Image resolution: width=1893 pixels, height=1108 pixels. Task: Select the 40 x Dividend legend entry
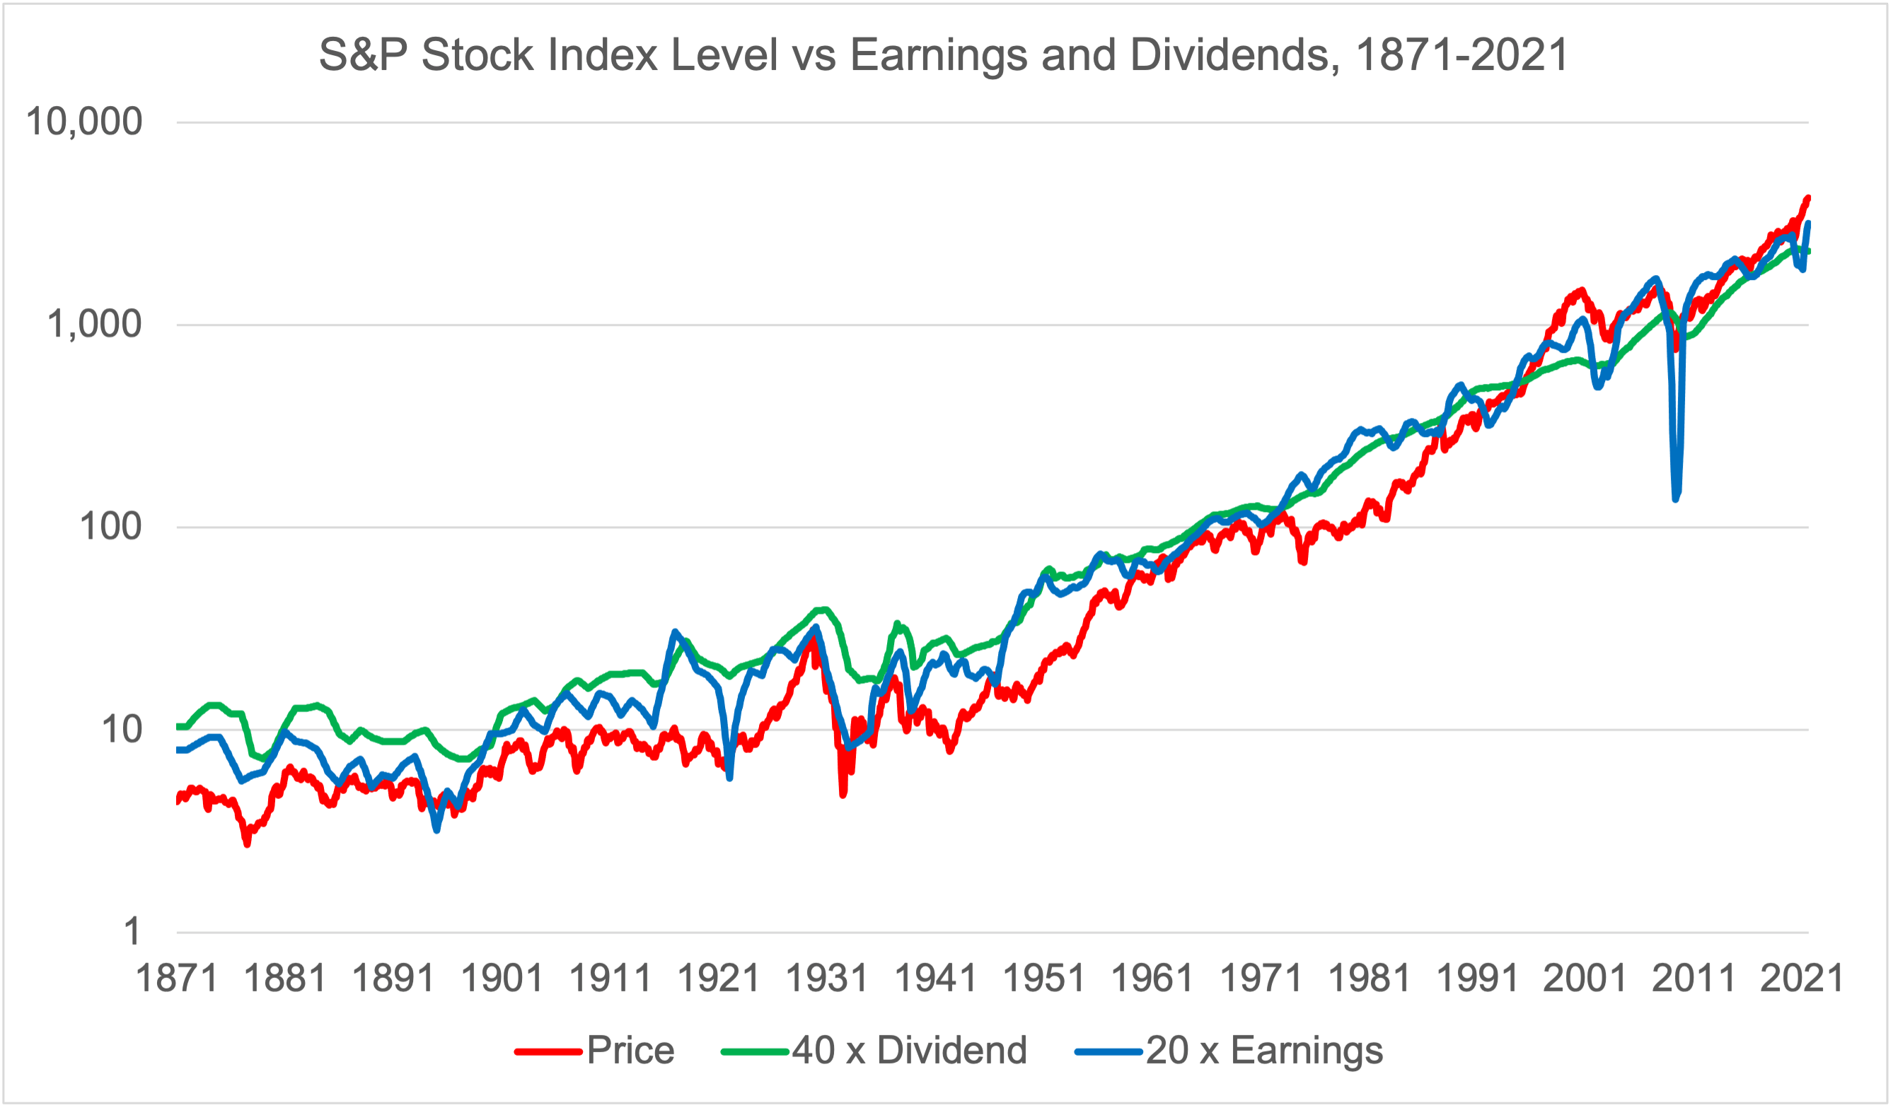pos(874,1051)
